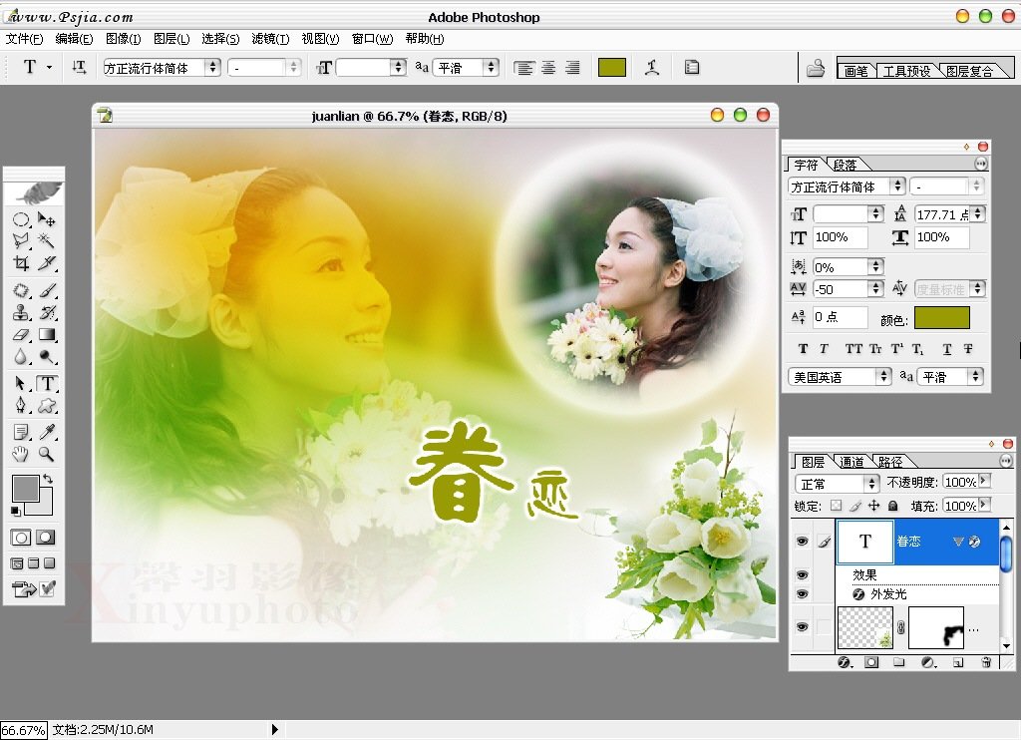Switch to the 通道 channels tab
The image size is (1021, 740).
pyautogui.click(x=851, y=462)
